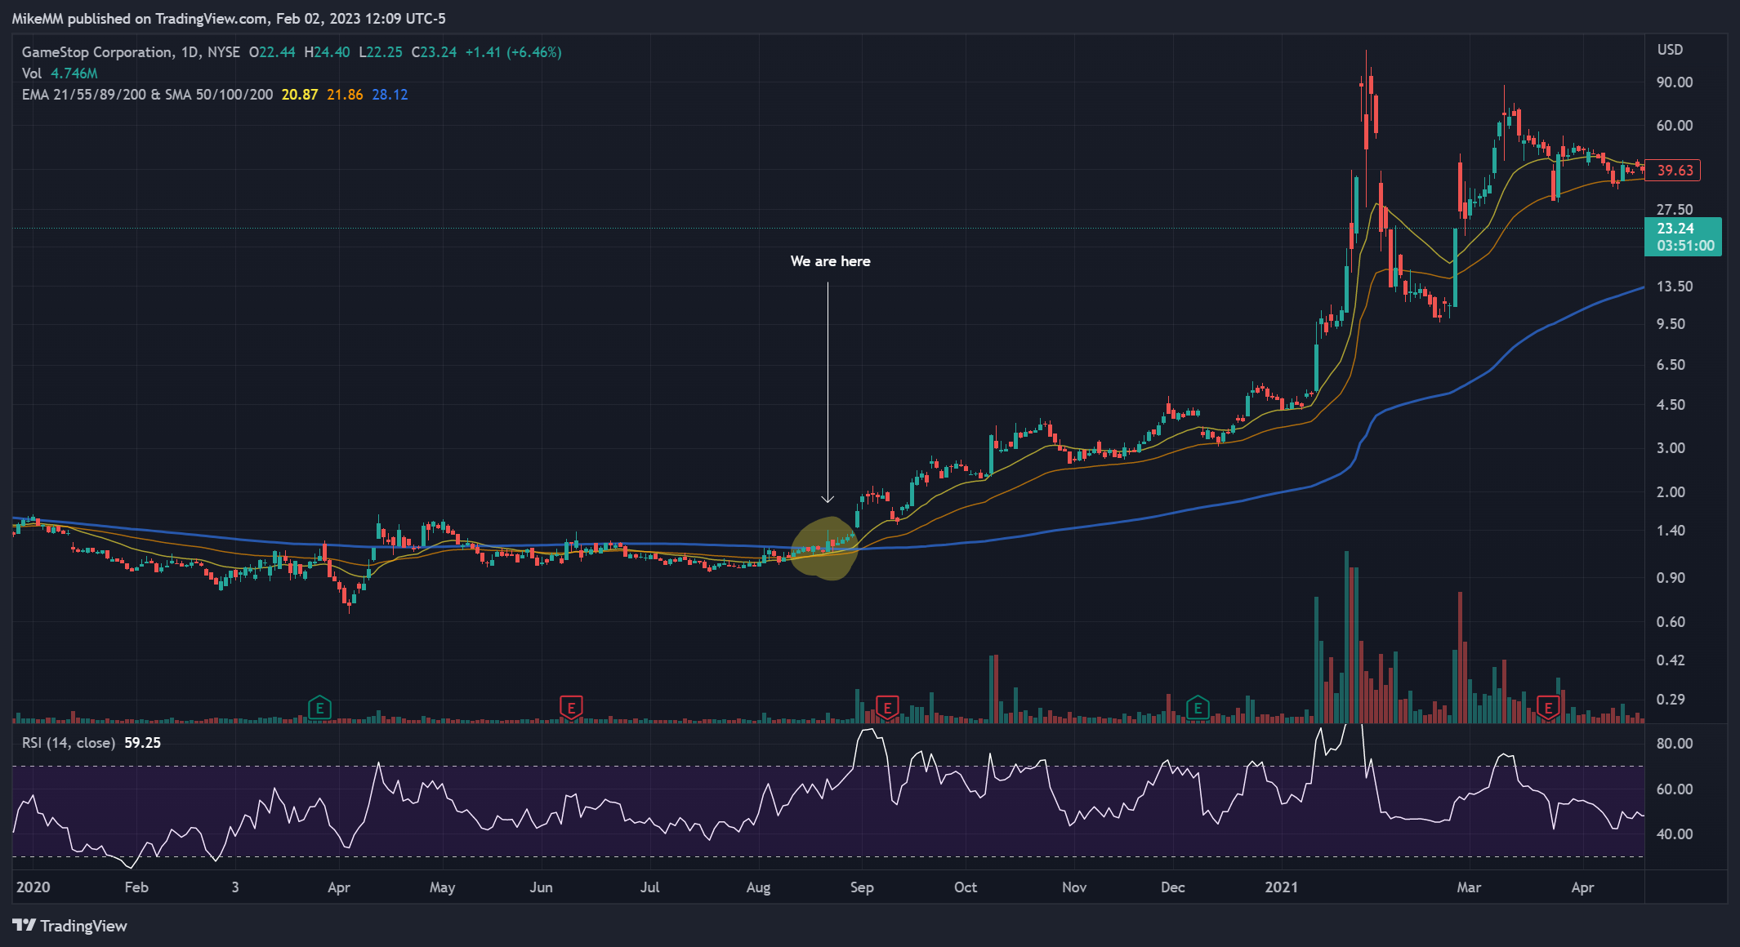Click the 40.00 level on RSI axis

click(1674, 834)
